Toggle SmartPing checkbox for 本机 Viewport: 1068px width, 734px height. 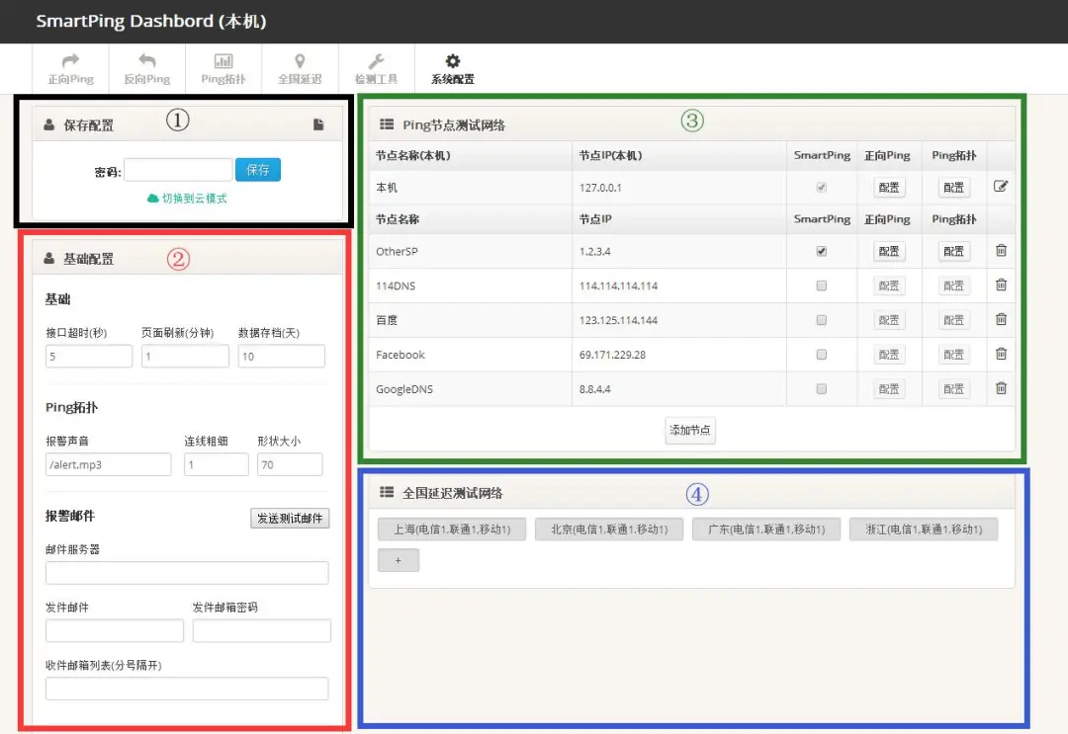[822, 187]
